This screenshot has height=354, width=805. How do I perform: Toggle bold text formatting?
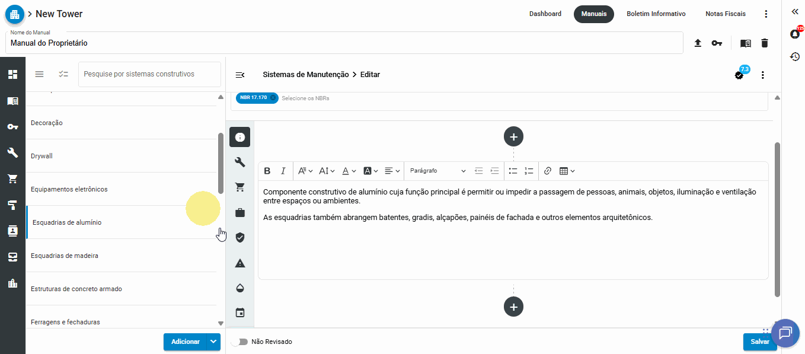click(267, 171)
